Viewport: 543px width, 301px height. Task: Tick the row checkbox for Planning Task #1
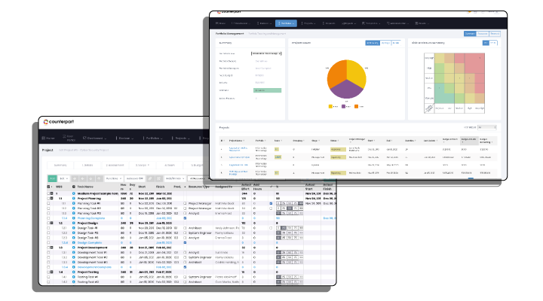pyautogui.click(x=50, y=203)
